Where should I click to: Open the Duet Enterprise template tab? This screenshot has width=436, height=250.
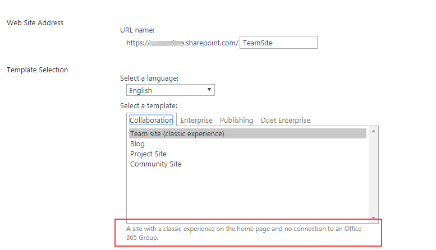pos(285,121)
